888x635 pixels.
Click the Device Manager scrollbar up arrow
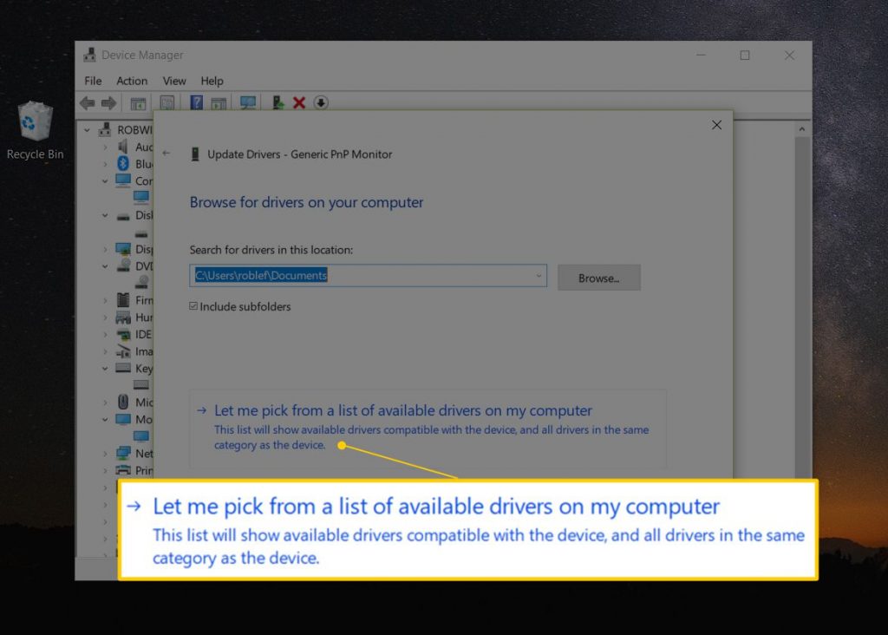tap(802, 129)
